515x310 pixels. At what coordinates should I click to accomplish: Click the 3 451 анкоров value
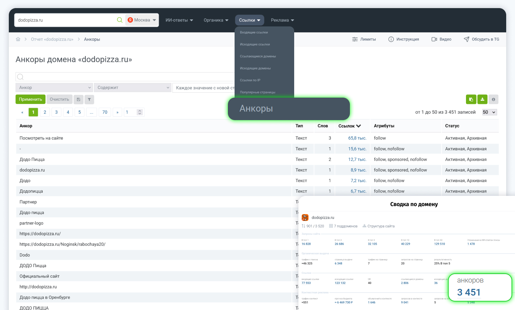469,293
